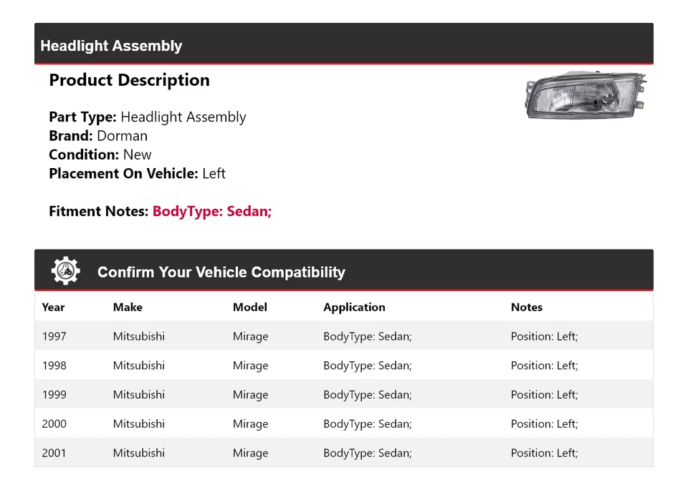Screen dimensions: 688x490
Task: Click the 1997 Mitsubishi Mirage row
Action: pos(343,336)
